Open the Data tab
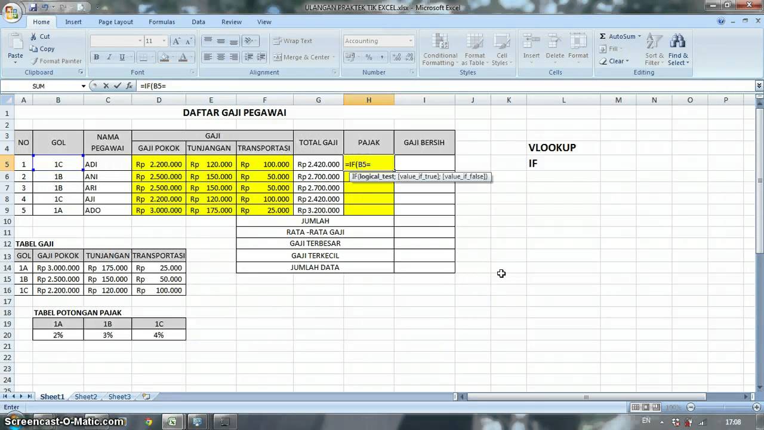Viewport: 764px width, 430px height. (x=198, y=22)
